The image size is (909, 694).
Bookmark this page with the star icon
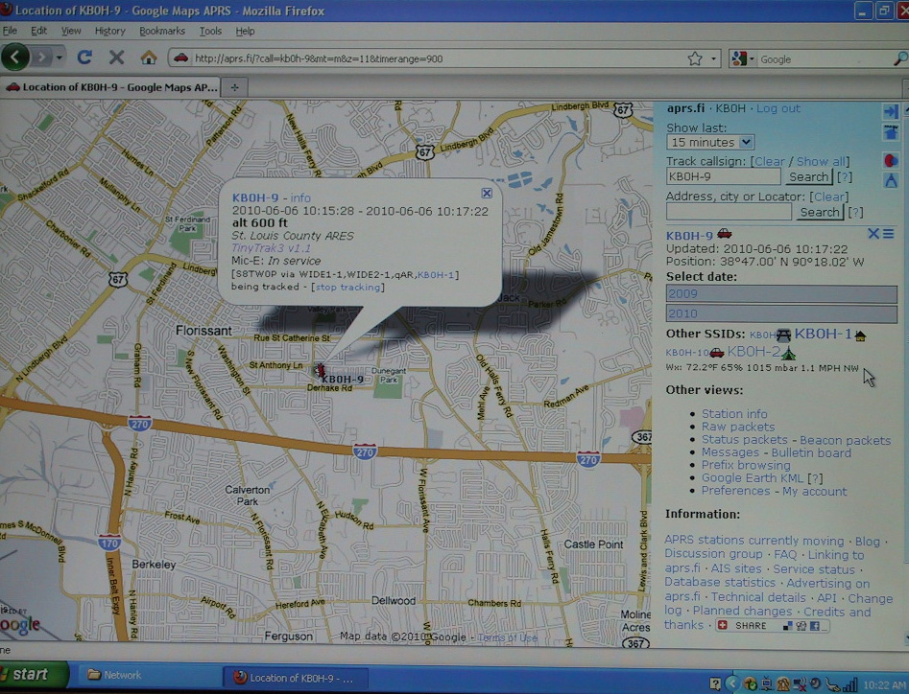(694, 58)
